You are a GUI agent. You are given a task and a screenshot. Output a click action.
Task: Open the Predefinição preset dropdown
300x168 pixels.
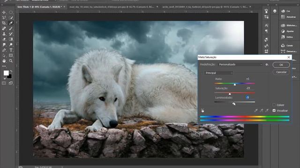[x=240, y=64]
